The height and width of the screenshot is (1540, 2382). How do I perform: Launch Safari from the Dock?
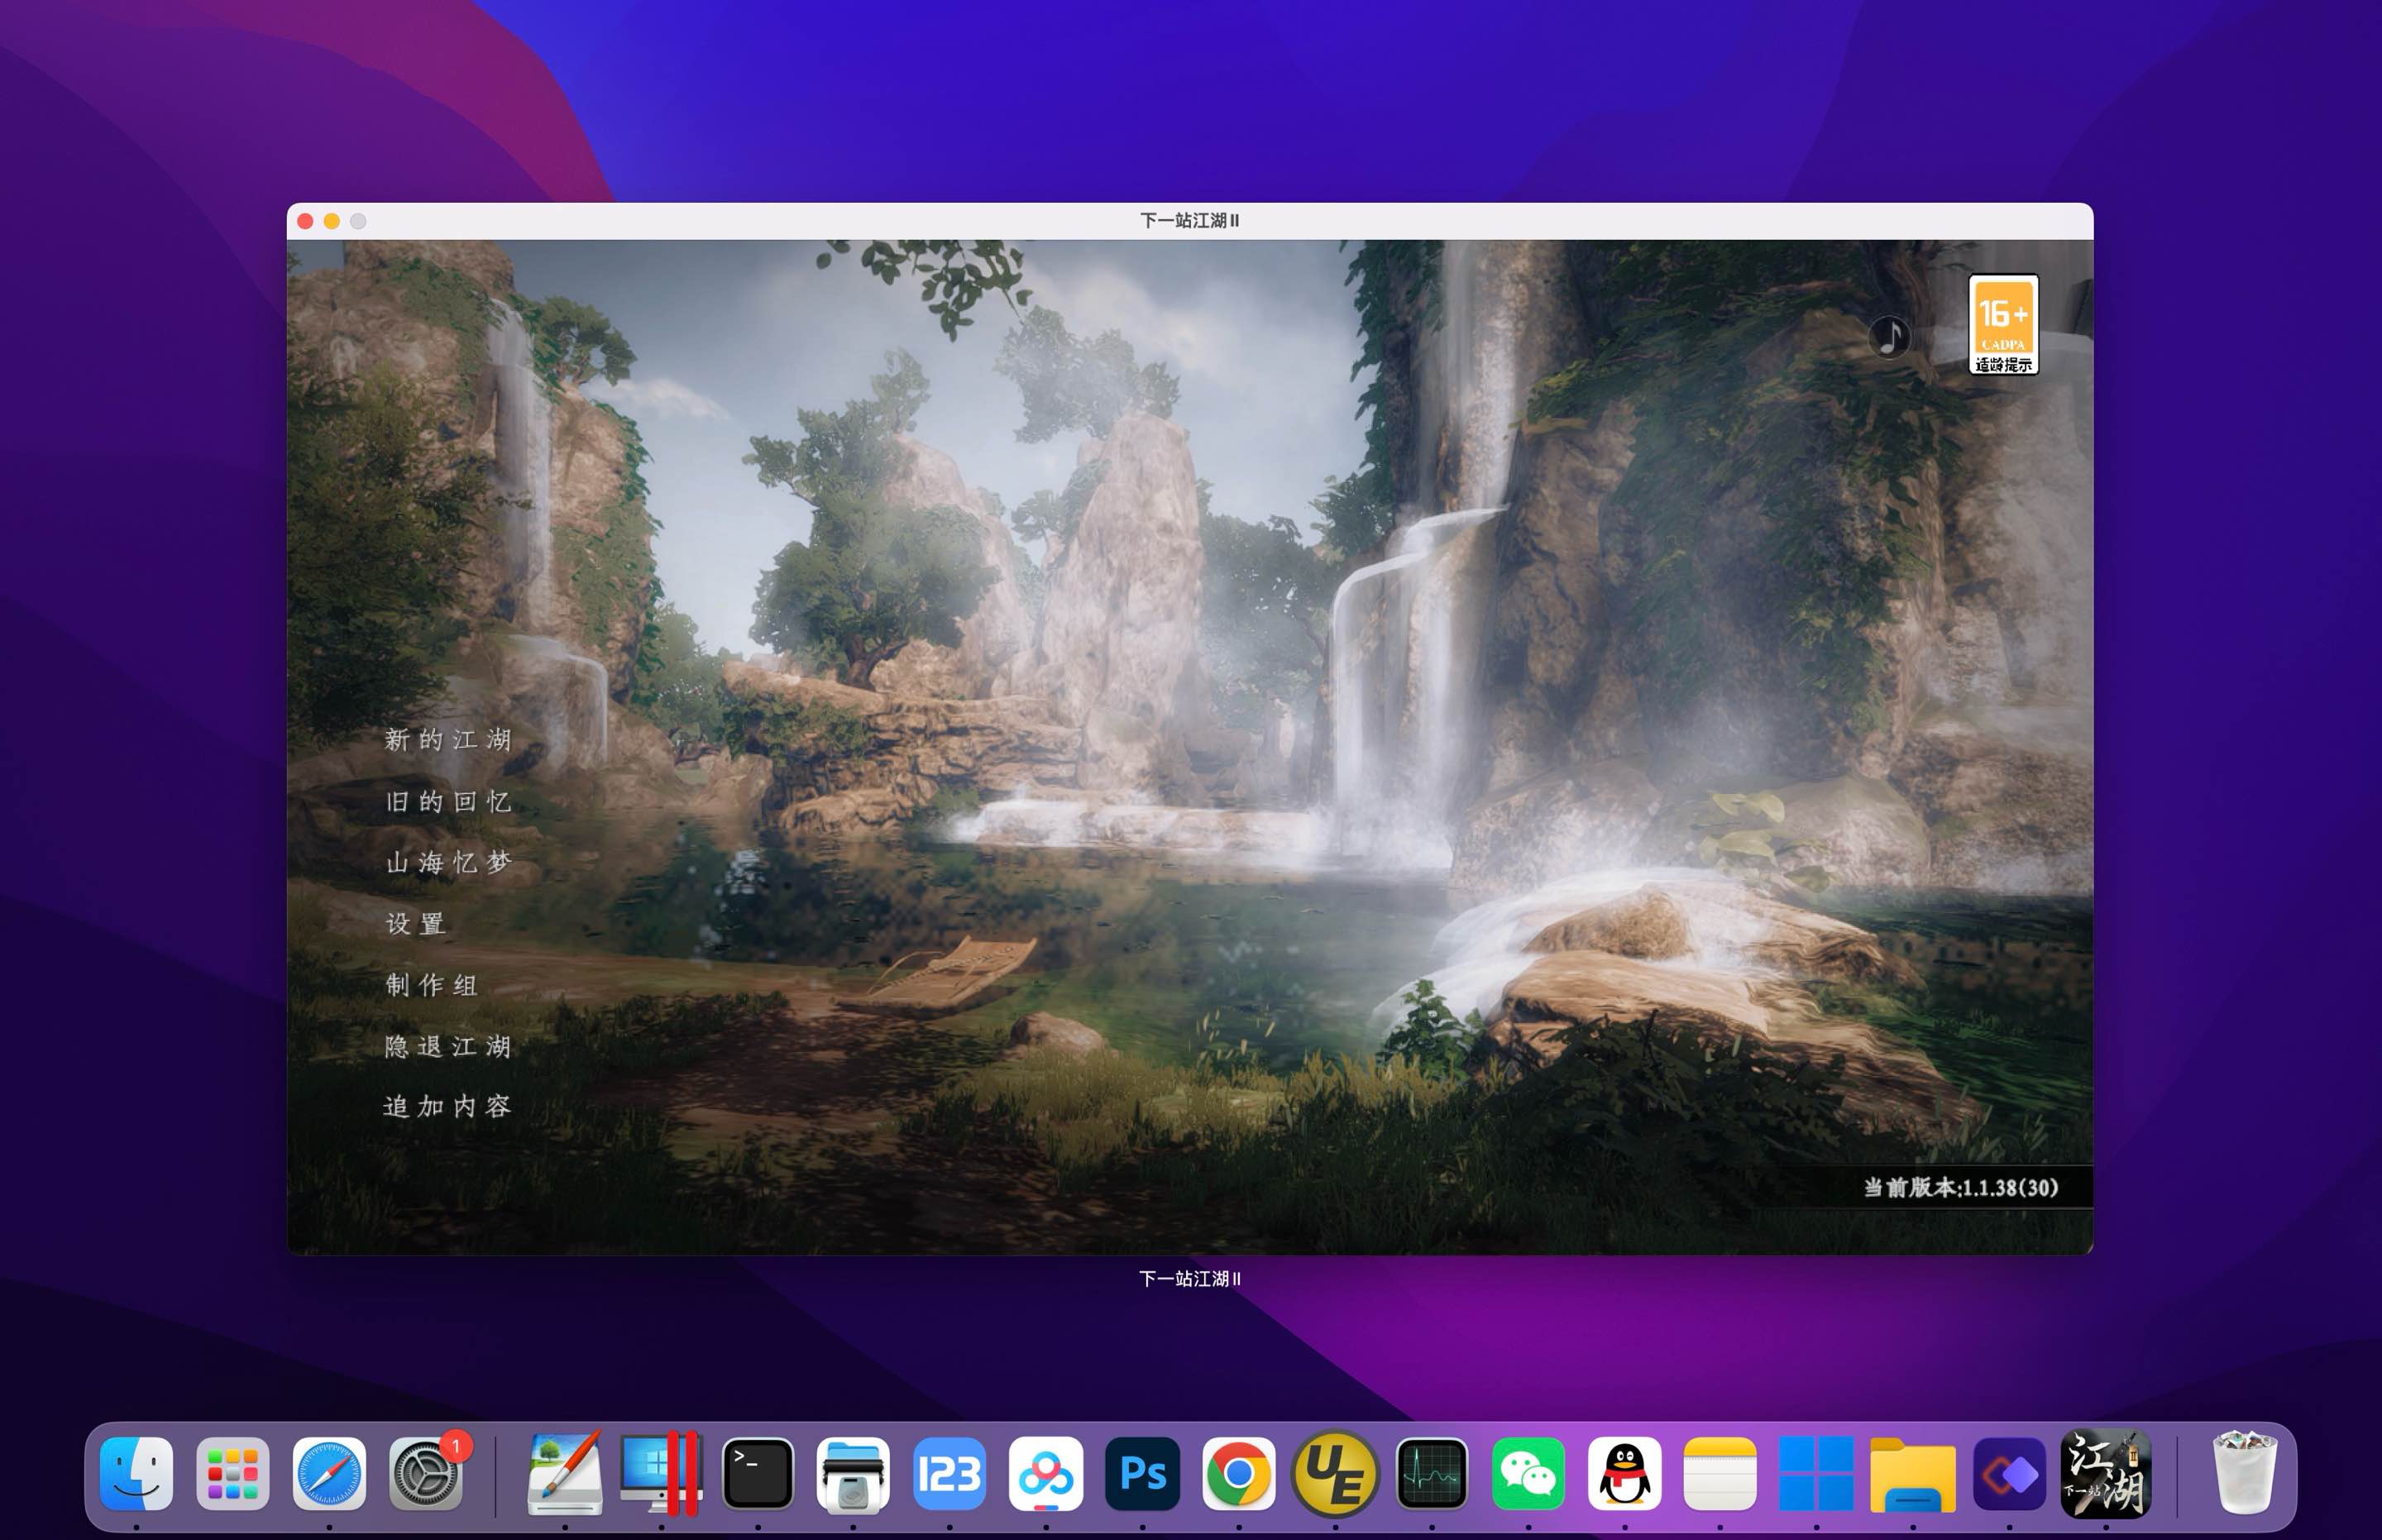[x=329, y=1474]
